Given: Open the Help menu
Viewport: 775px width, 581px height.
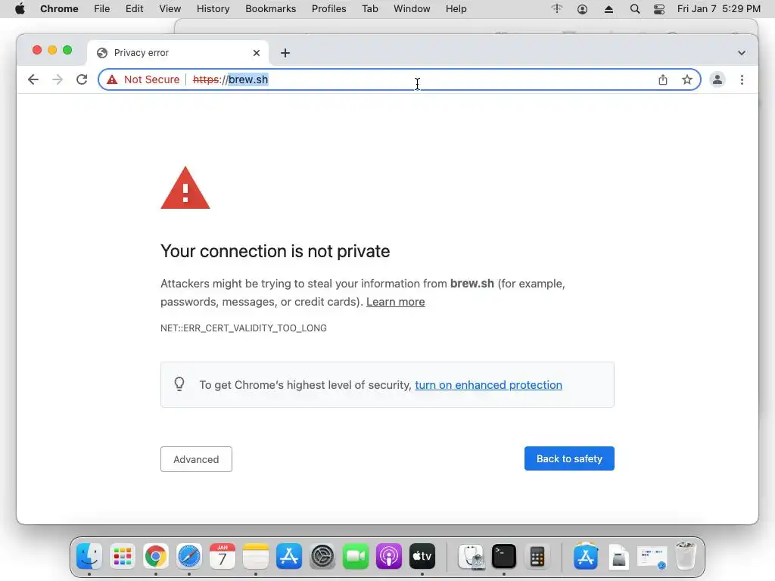Looking at the screenshot, I should (x=456, y=9).
